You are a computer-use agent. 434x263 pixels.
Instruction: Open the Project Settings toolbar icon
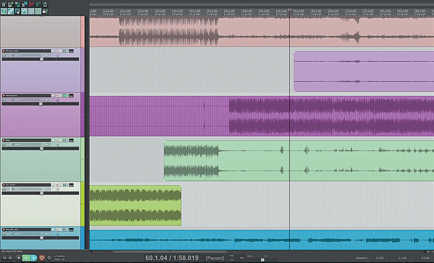(24, 4)
